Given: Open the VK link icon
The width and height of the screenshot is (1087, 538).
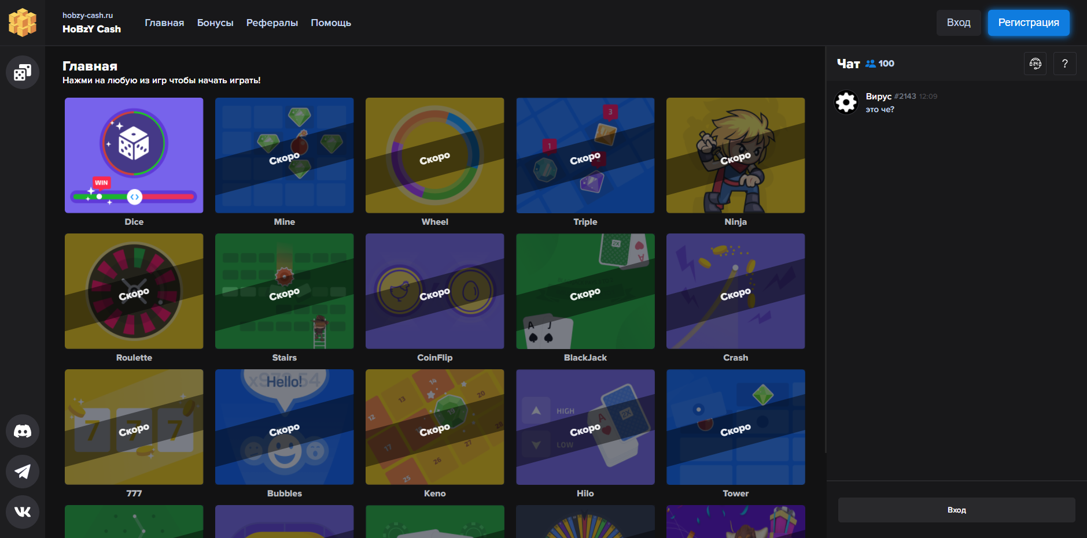Looking at the screenshot, I should click(x=23, y=512).
